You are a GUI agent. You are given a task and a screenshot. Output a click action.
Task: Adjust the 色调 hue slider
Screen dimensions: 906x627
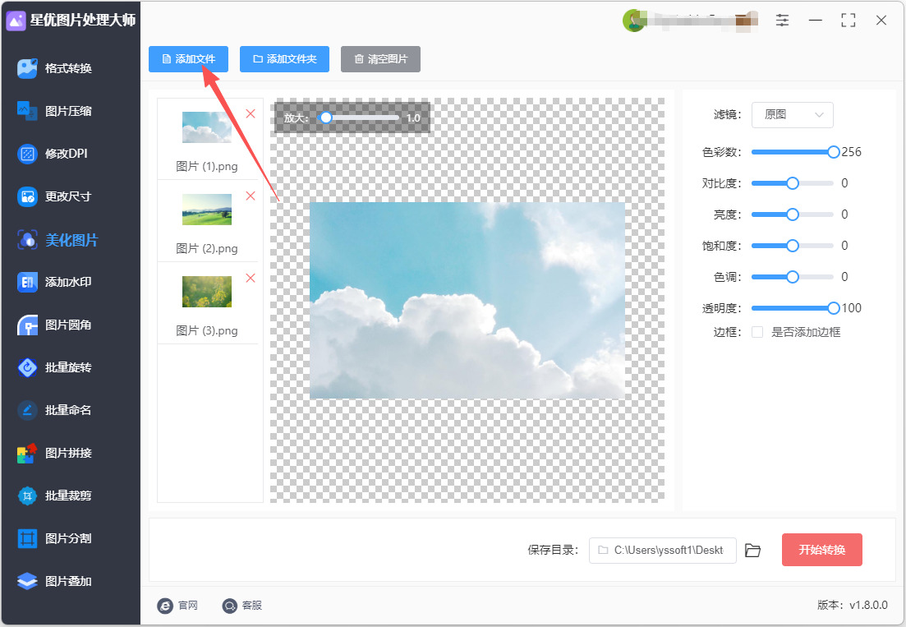tap(792, 277)
